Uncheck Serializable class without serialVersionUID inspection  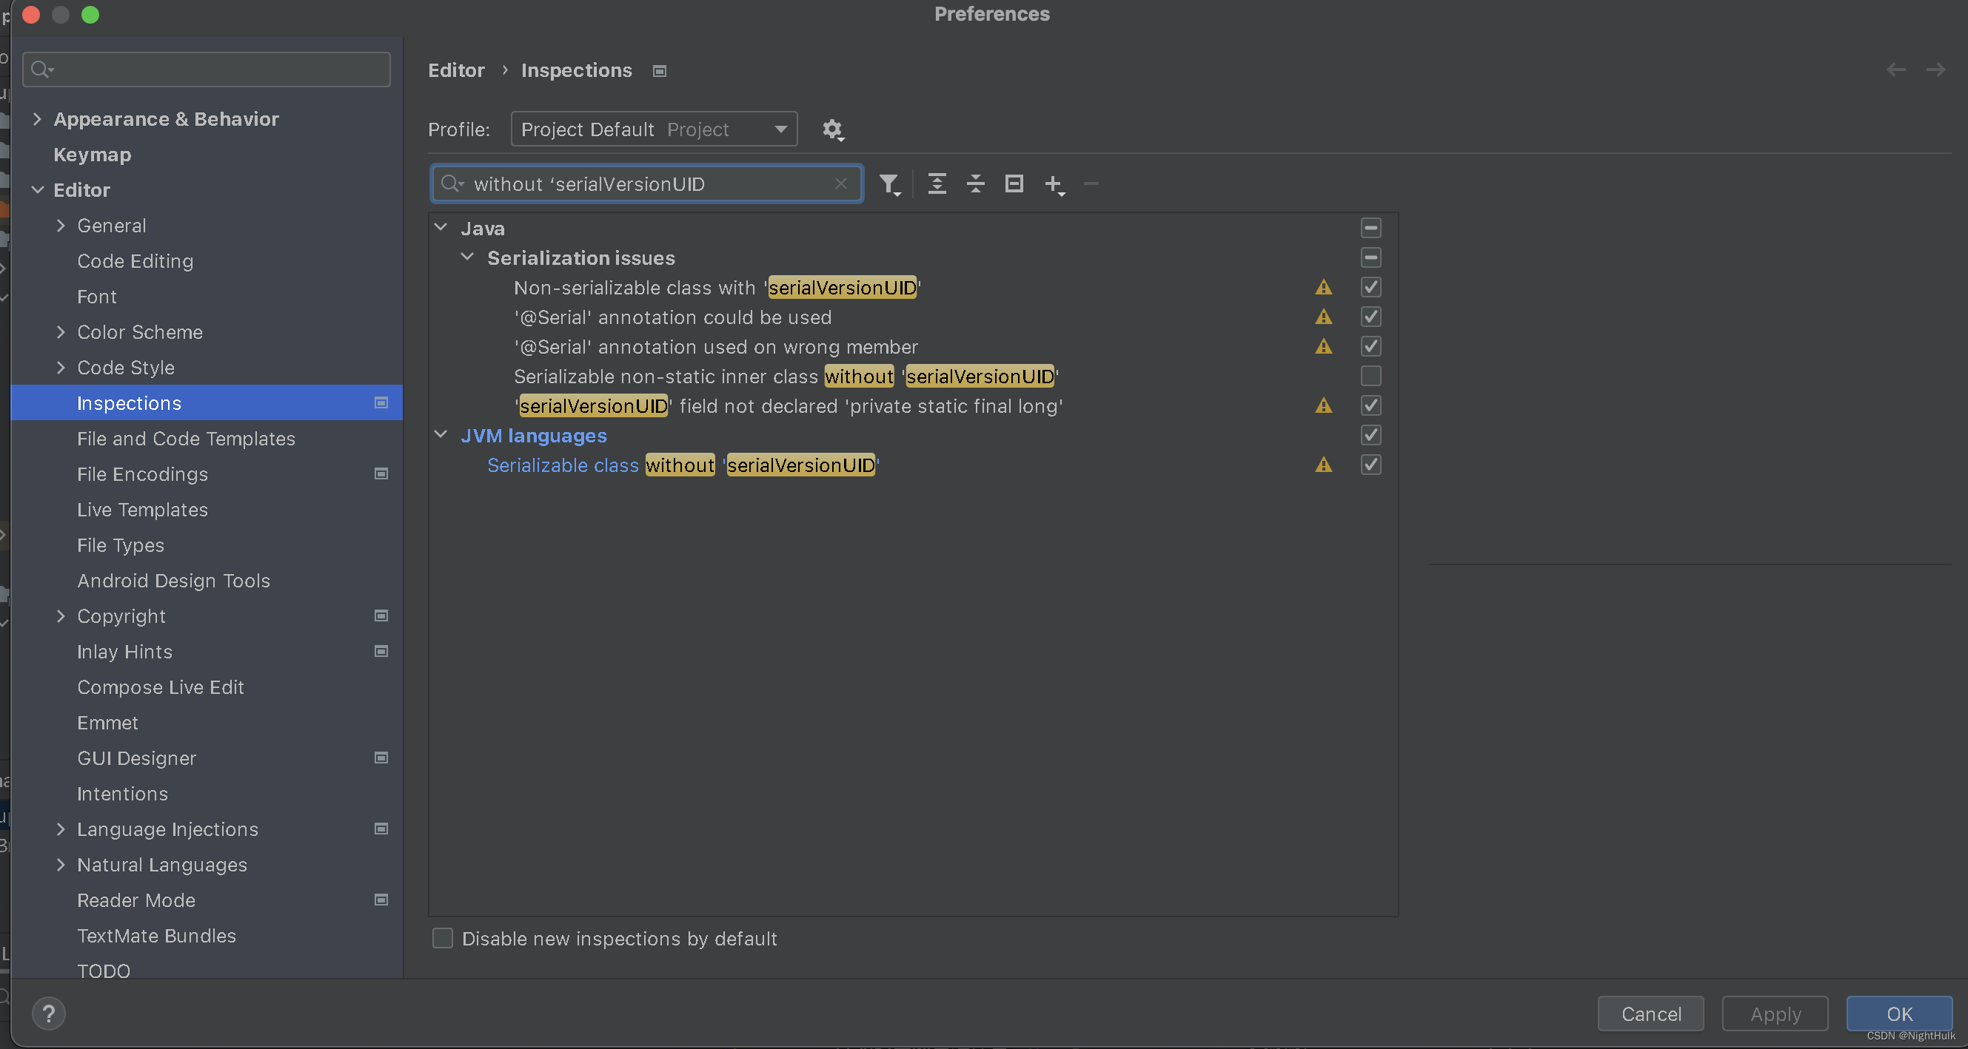(1370, 465)
